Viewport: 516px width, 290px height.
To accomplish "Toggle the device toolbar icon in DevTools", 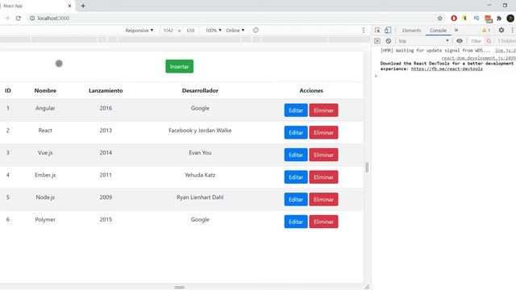I will click(x=388, y=31).
